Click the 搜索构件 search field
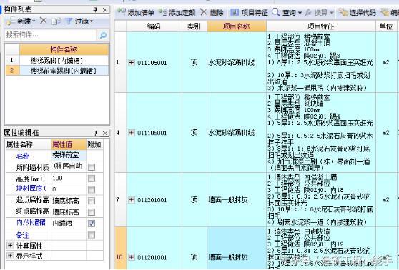The image size is (399, 270). pos(50,35)
